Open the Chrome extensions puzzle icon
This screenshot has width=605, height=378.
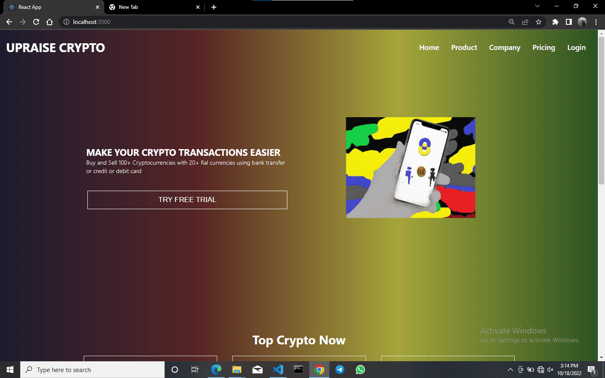click(555, 21)
